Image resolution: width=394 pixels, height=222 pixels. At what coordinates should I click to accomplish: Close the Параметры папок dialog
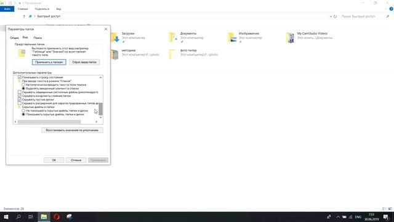click(x=106, y=29)
